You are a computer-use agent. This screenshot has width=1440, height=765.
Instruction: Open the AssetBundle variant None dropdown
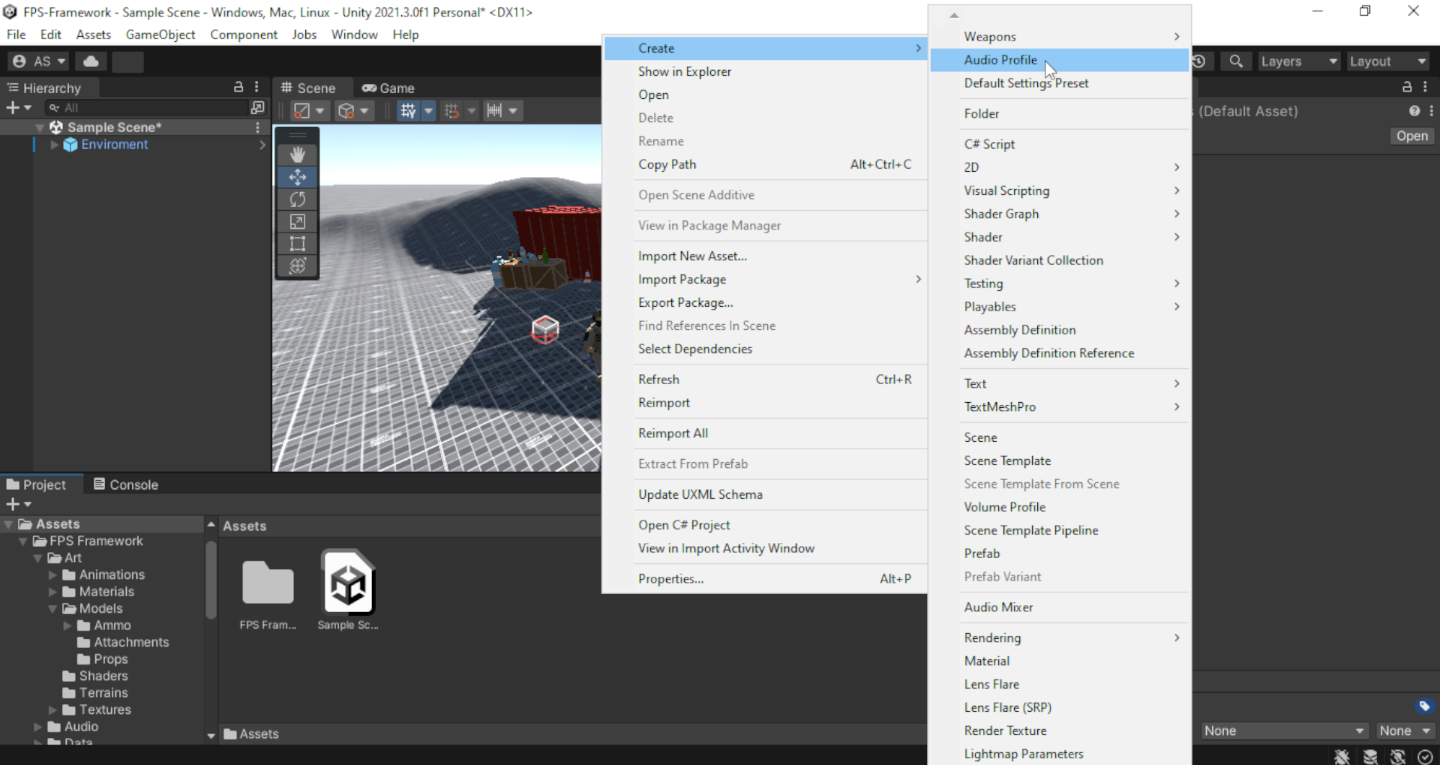click(x=1405, y=730)
